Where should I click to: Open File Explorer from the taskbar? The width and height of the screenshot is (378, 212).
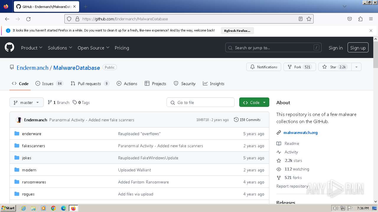(33, 208)
